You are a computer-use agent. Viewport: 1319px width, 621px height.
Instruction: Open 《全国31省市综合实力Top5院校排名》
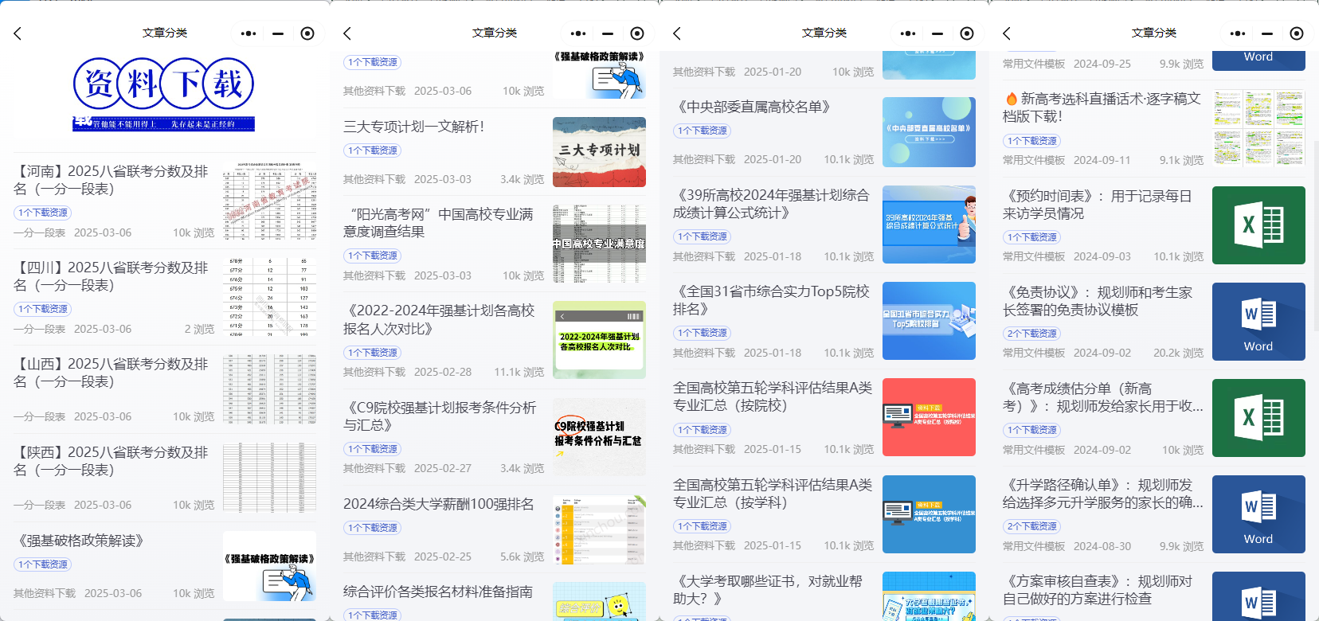tap(771, 300)
